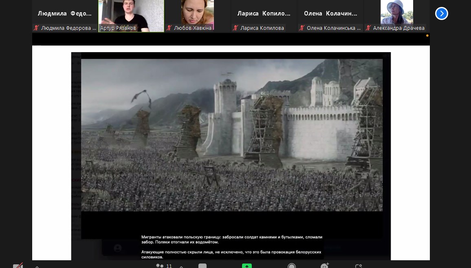471x268 pixels.
Task: Click the muted mic icon for Любов Хавкіна
Action: (169, 28)
